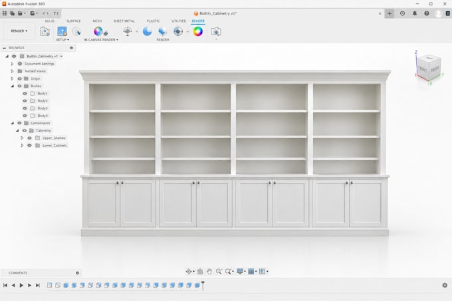This screenshot has width=452, height=301.
Task: Toggle visibility of Bodies folder
Action: pos(19,86)
